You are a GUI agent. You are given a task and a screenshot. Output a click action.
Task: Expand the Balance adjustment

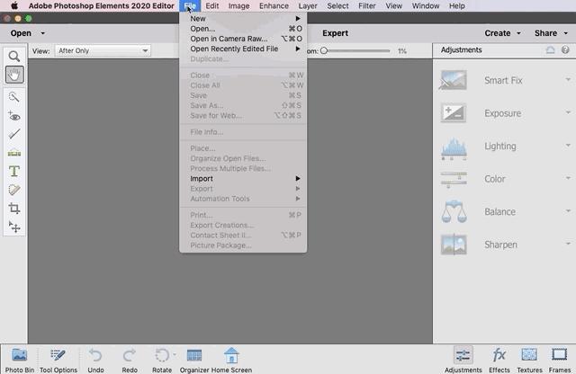tap(568, 211)
